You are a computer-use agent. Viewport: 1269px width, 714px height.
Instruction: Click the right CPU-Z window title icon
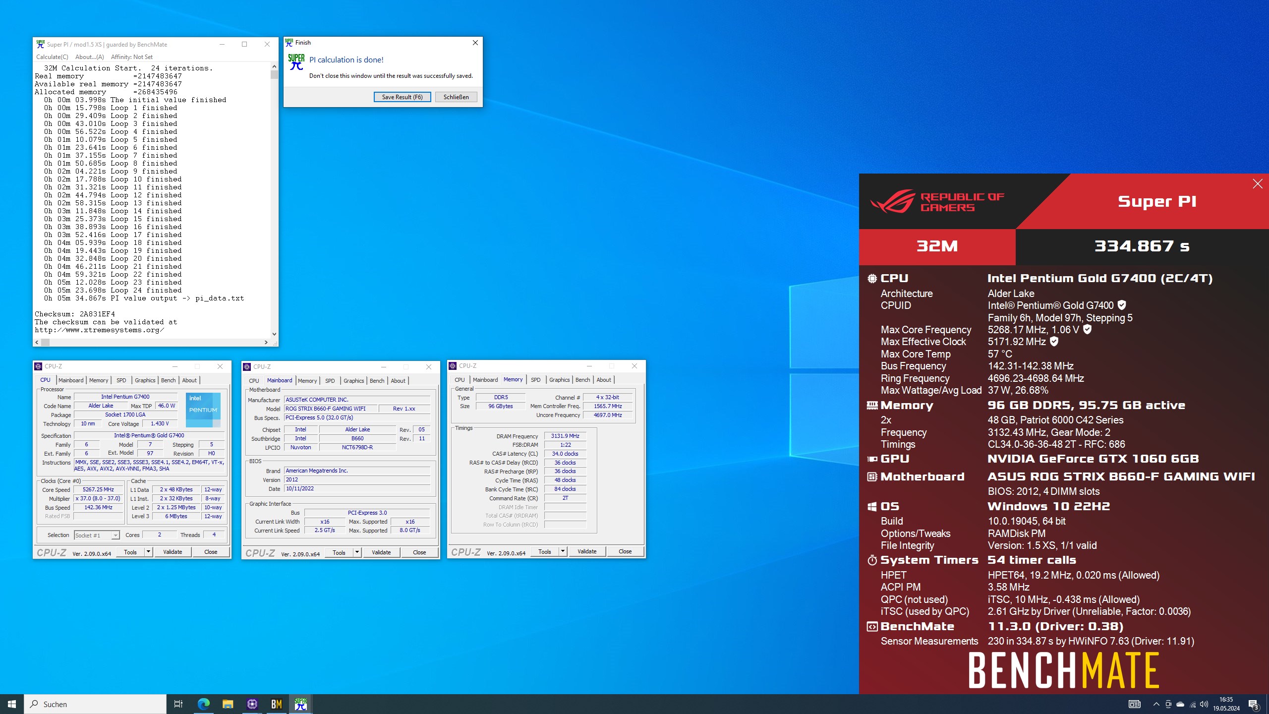(453, 366)
